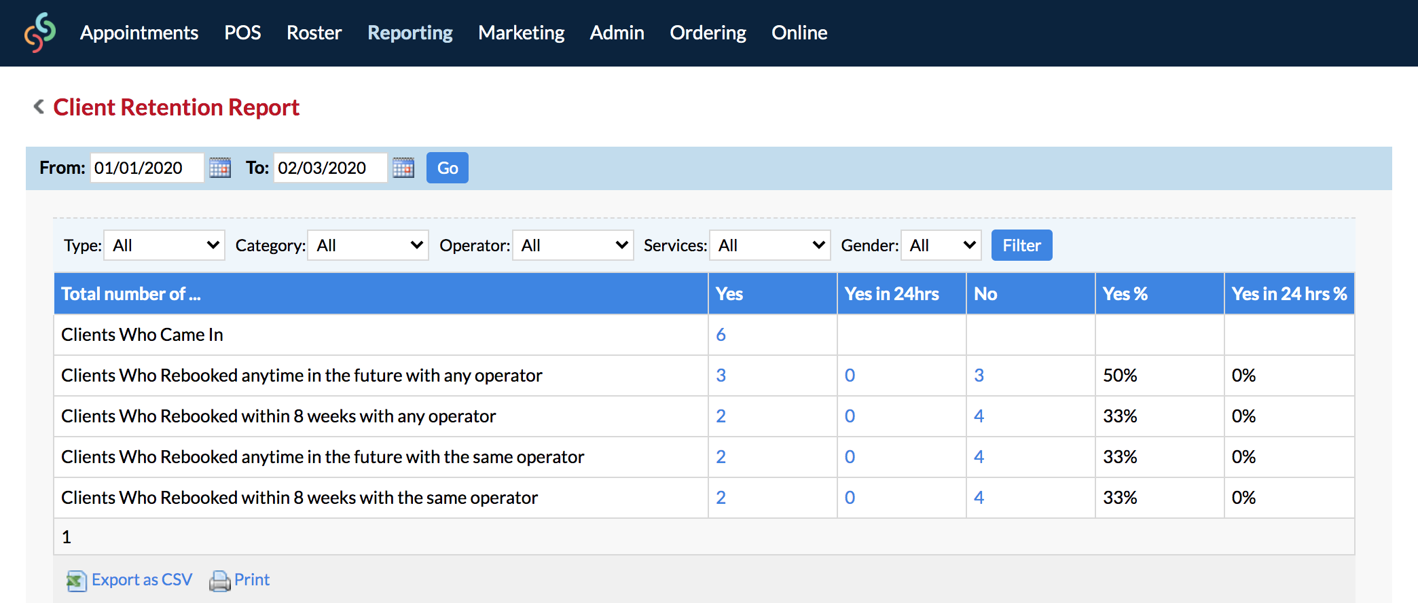Open the From date calendar picker

coord(220,168)
